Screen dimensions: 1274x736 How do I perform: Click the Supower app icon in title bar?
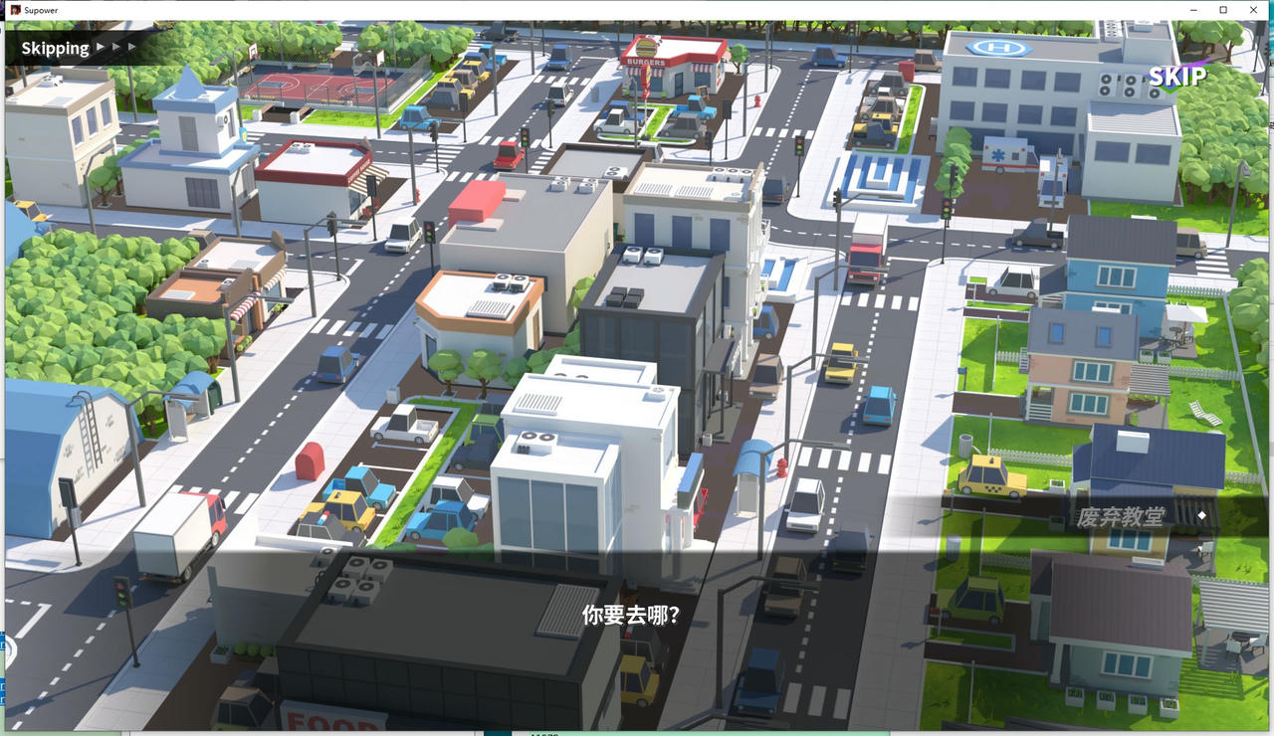click(15, 10)
